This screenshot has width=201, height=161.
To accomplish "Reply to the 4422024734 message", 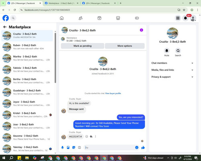I will [x=91, y=136].
